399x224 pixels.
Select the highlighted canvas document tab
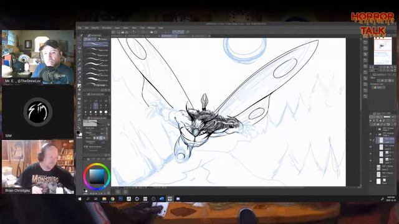click(169, 36)
